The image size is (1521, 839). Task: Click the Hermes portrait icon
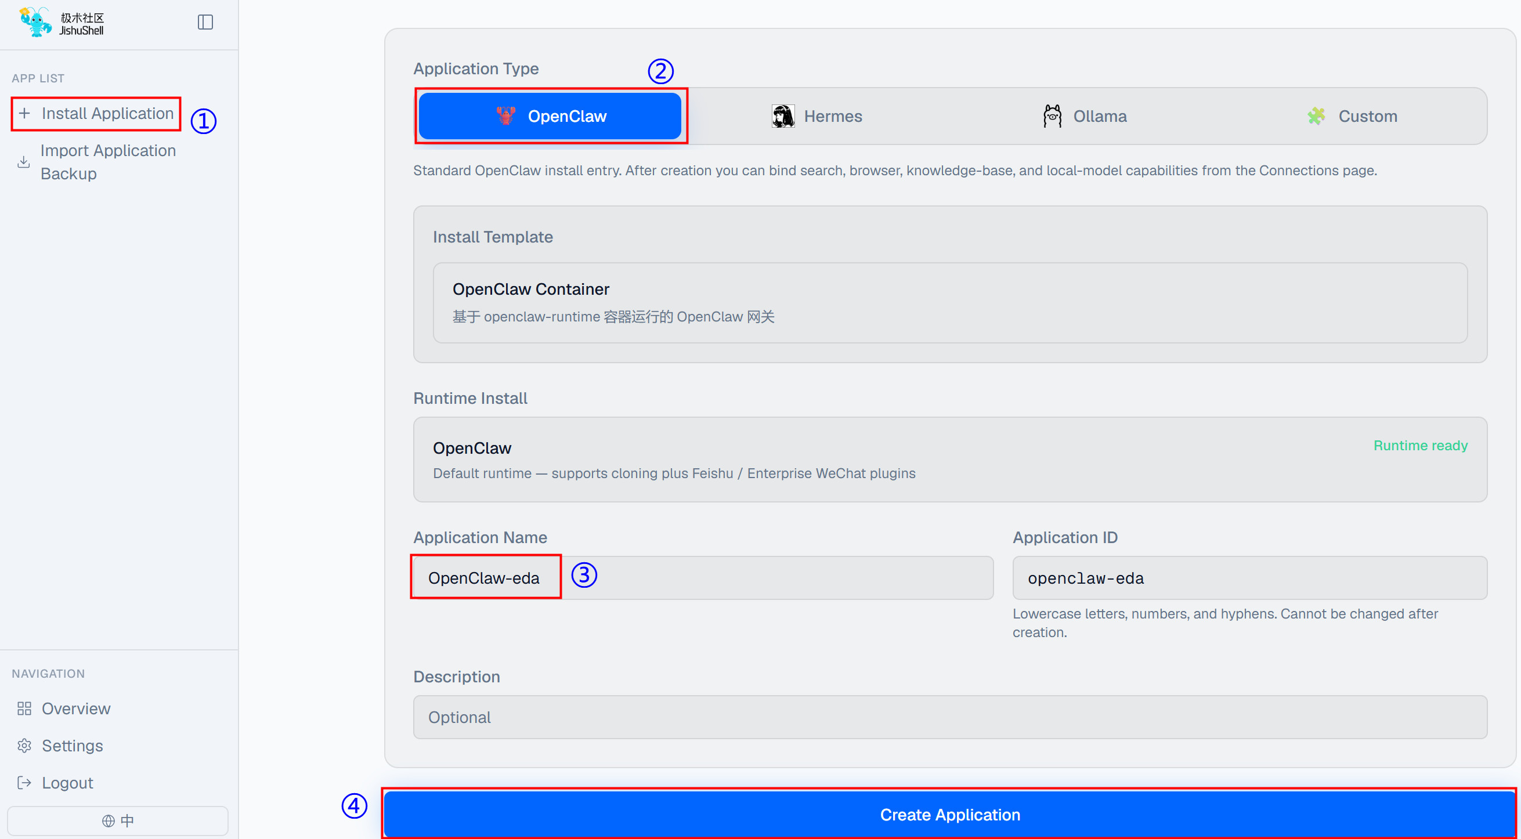click(x=783, y=116)
